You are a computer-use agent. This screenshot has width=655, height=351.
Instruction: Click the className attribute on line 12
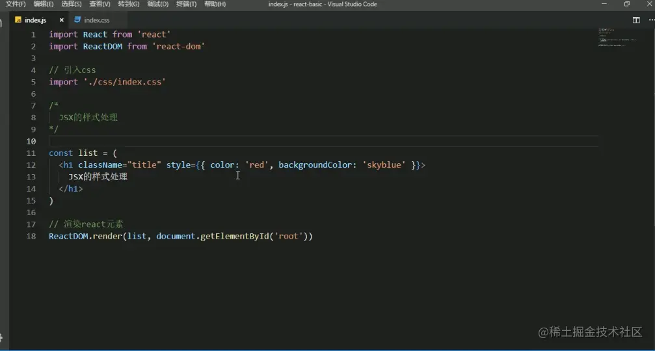100,165
